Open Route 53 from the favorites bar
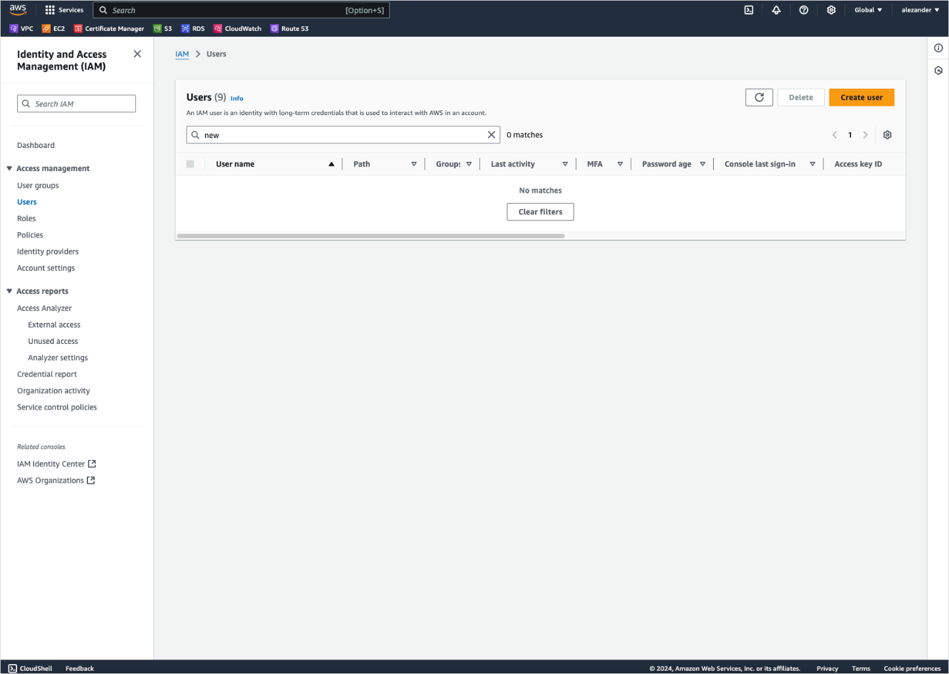Viewport: 949px width, 674px height. point(289,28)
